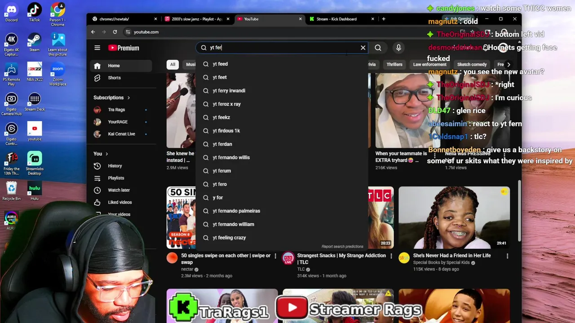Click the magnifier search button
Screen dimensions: 575x323
pos(378,48)
